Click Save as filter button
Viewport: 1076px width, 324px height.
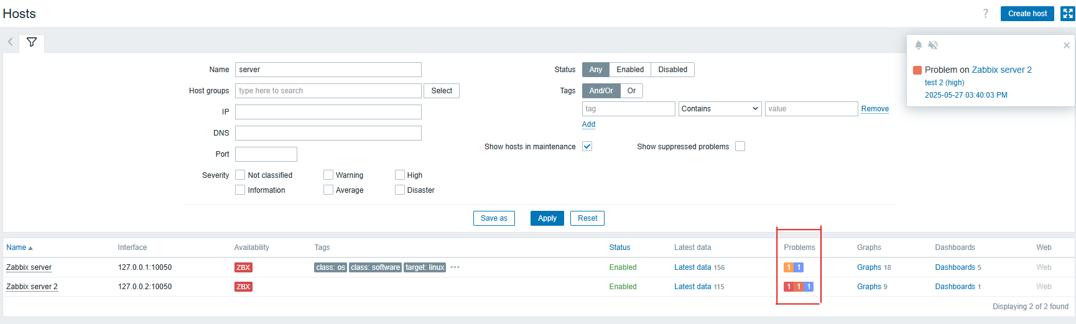[494, 218]
